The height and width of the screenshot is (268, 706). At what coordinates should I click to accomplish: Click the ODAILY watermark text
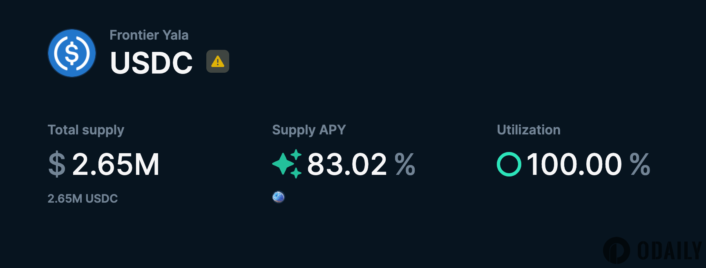pyautogui.click(x=669, y=250)
